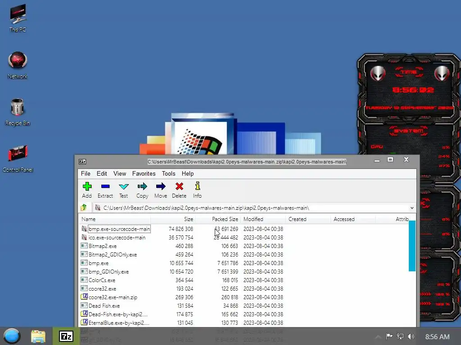Open the Tools menu
Viewport: 461px width, 345px height.
pos(168,174)
